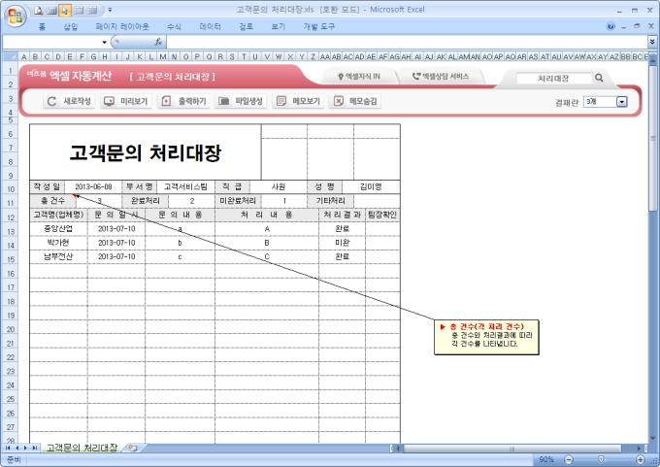The height and width of the screenshot is (467, 660).
Task: Select the customer cell 박가현
Action: [x=58, y=243]
